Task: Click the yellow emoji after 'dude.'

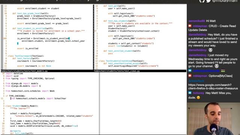Action: (198, 97)
